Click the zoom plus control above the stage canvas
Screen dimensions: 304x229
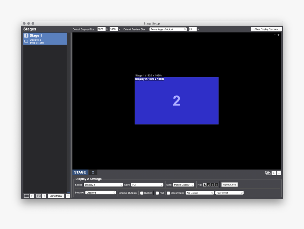(278, 35)
